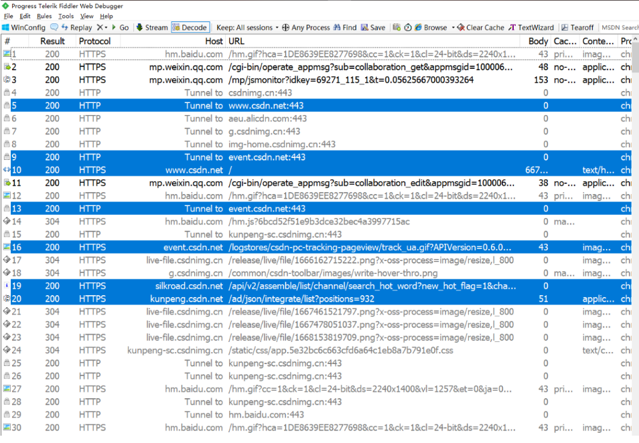Screen dimensions: 639x443
Task: Expand the Browse dropdown arrow
Action: 453,27
